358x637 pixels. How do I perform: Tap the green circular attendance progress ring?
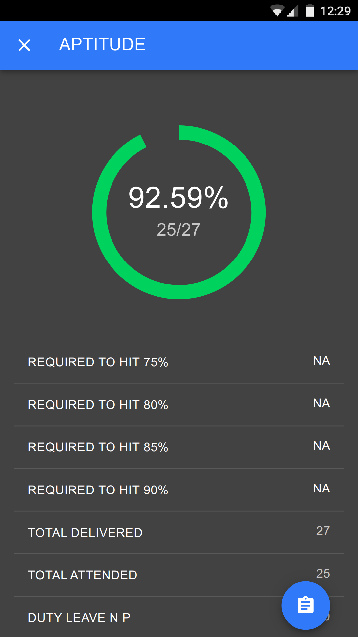[x=179, y=212]
